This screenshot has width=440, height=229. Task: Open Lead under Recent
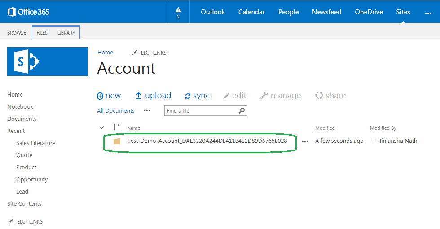click(x=22, y=191)
